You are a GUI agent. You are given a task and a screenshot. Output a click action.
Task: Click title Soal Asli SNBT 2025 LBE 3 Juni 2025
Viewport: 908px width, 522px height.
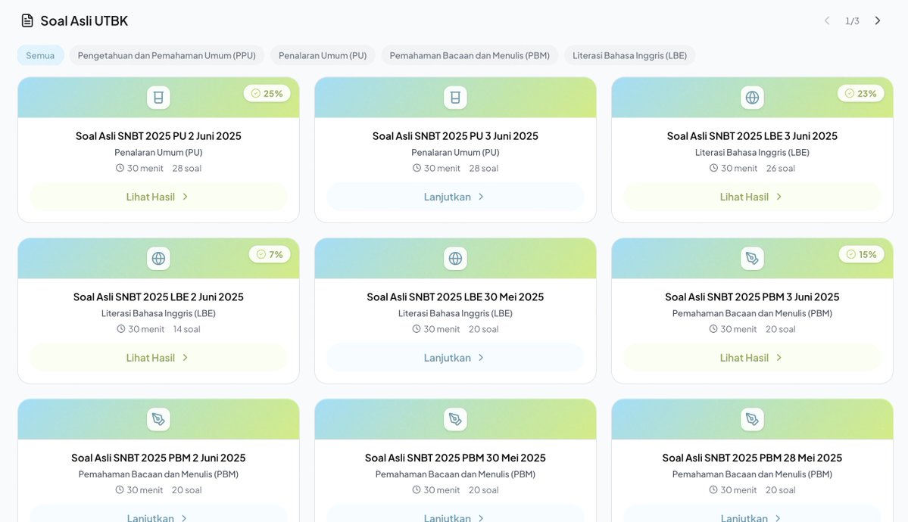coord(752,136)
